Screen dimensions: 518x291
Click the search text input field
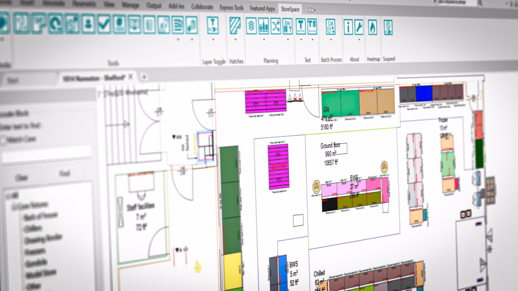click(46, 154)
